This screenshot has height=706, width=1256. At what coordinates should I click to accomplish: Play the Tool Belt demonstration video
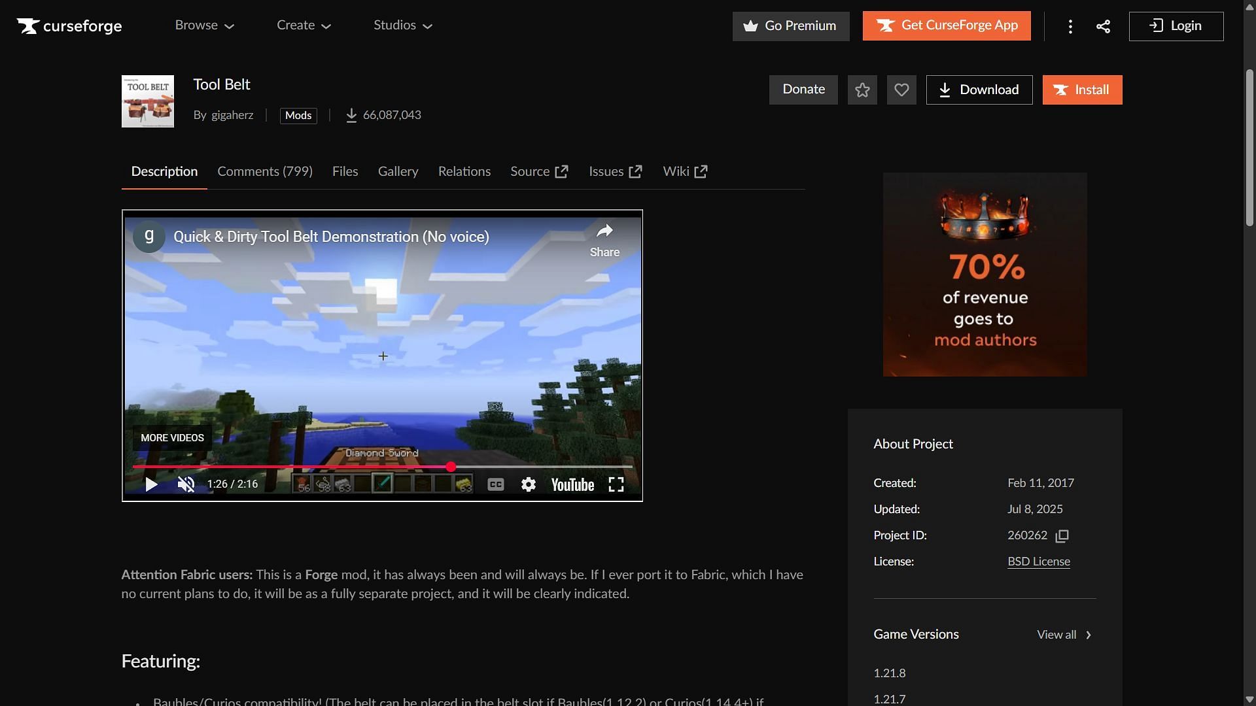[x=151, y=484]
